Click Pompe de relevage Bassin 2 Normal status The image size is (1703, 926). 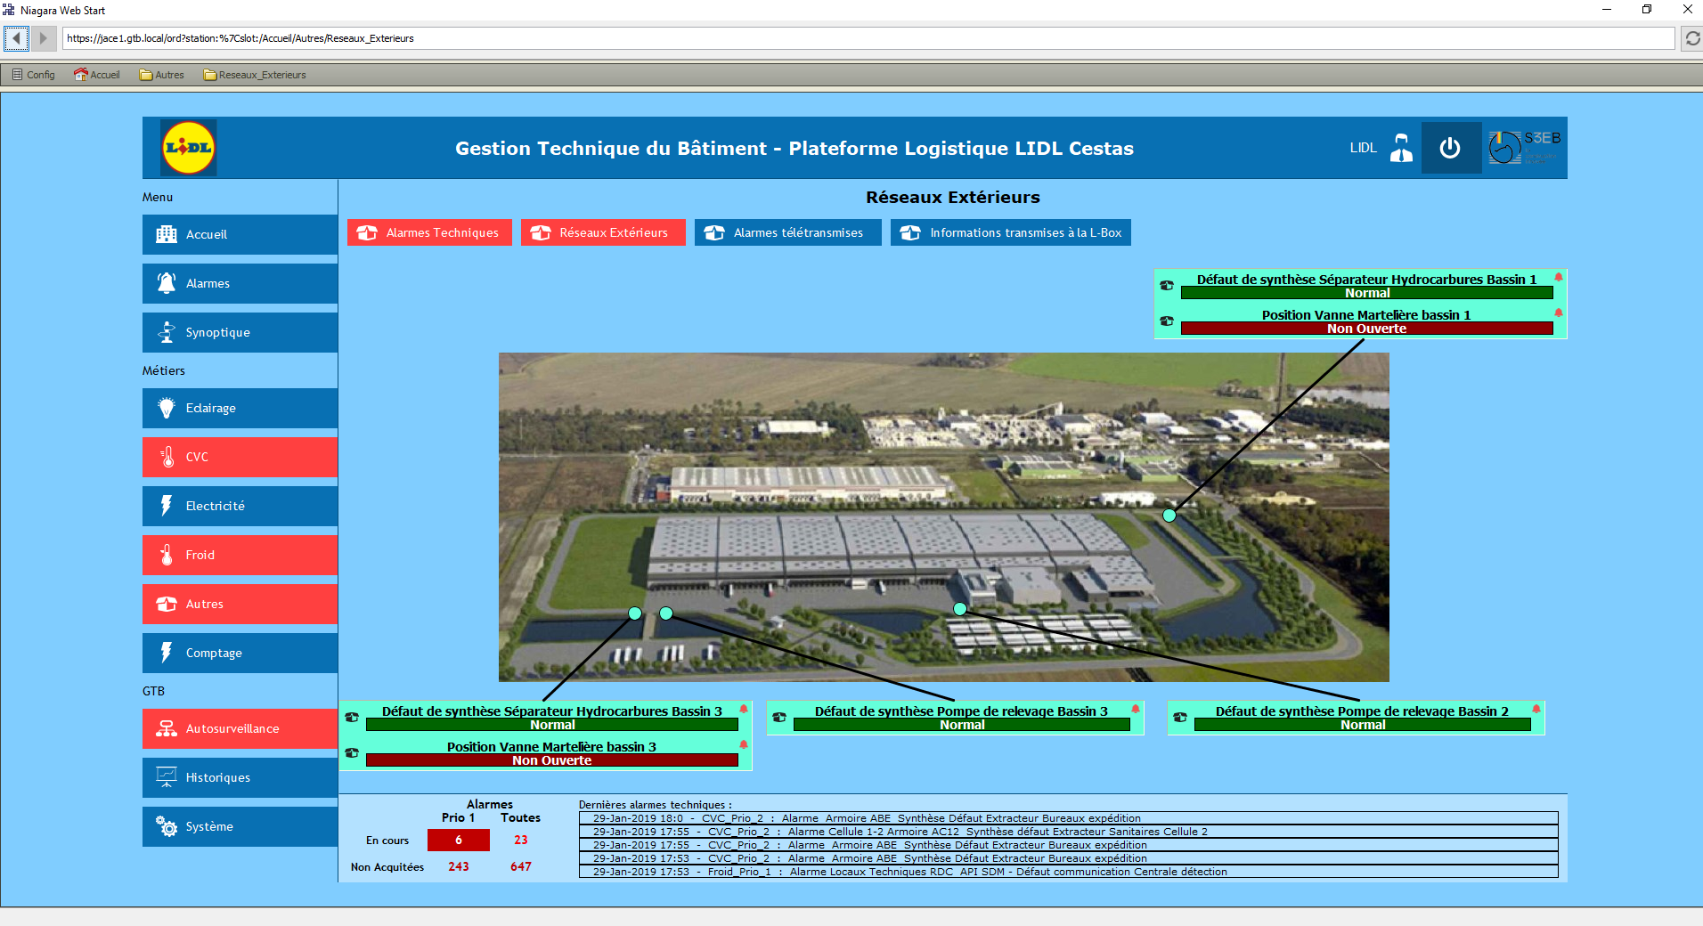tap(1363, 725)
